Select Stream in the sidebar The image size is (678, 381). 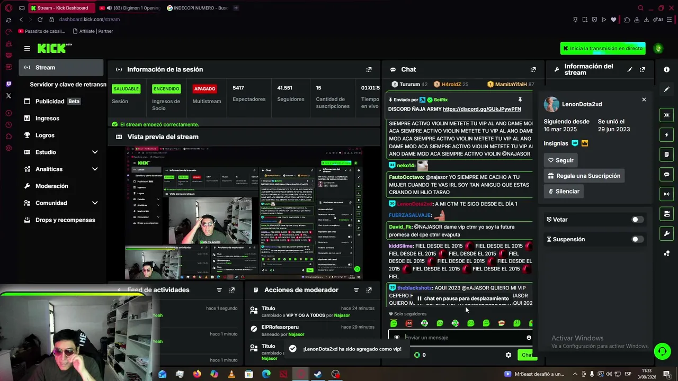[x=61, y=67]
